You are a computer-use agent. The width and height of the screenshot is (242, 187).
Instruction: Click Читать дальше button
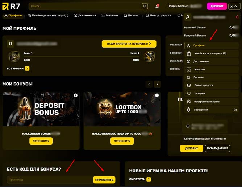tap(217, 148)
